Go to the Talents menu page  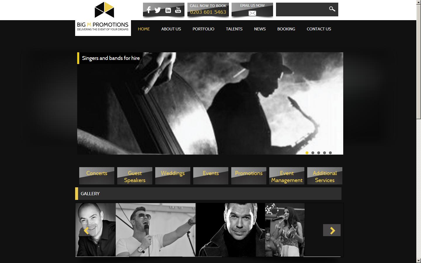pyautogui.click(x=234, y=29)
